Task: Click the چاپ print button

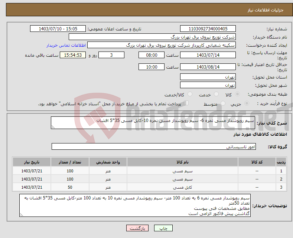Action: pyautogui.click(x=163, y=228)
